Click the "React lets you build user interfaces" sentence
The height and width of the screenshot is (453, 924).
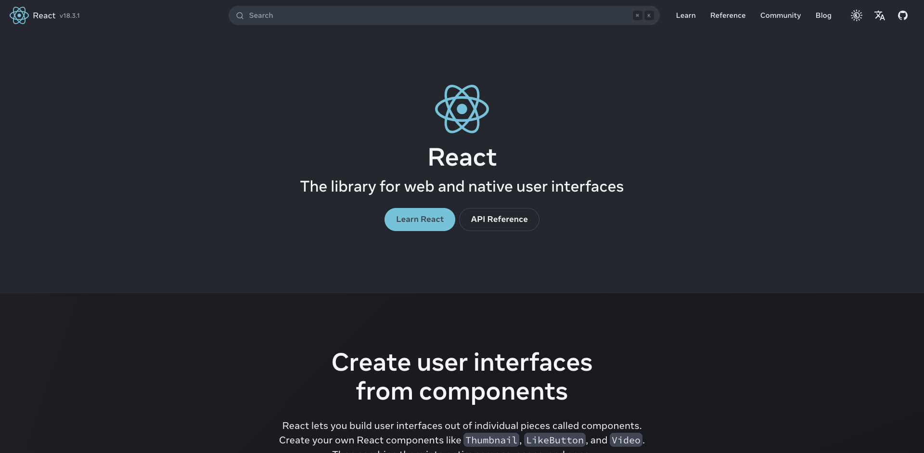[x=462, y=426]
